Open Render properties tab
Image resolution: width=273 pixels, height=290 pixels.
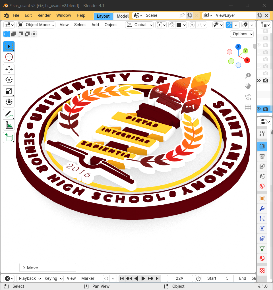tap(262, 146)
